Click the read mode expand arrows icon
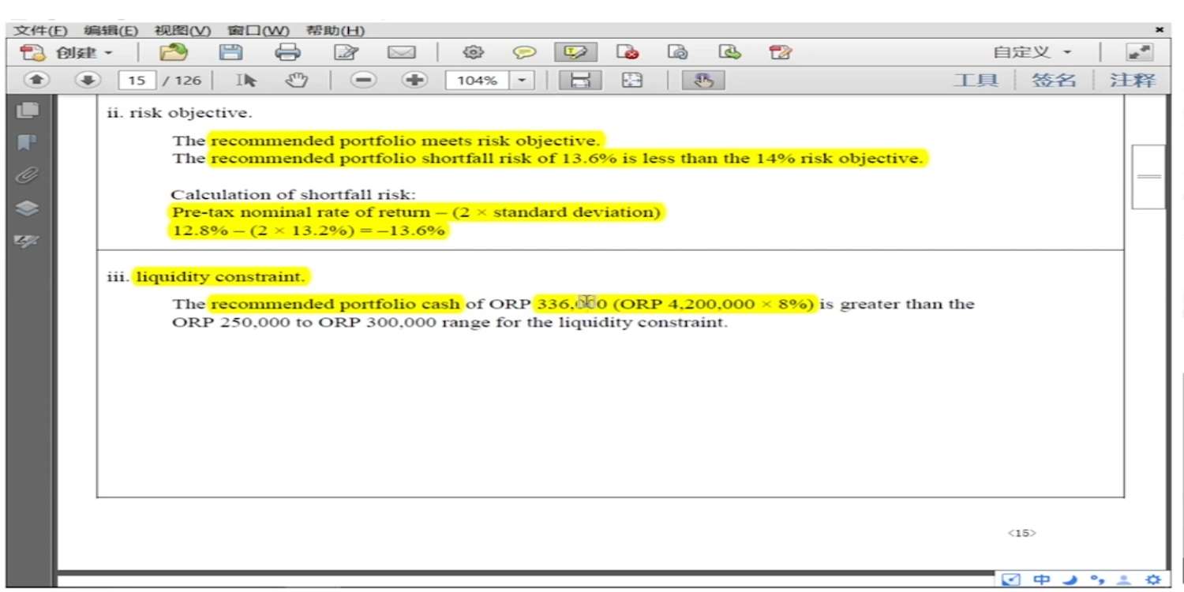Image resolution: width=1184 pixels, height=592 pixels. pos(1139,53)
